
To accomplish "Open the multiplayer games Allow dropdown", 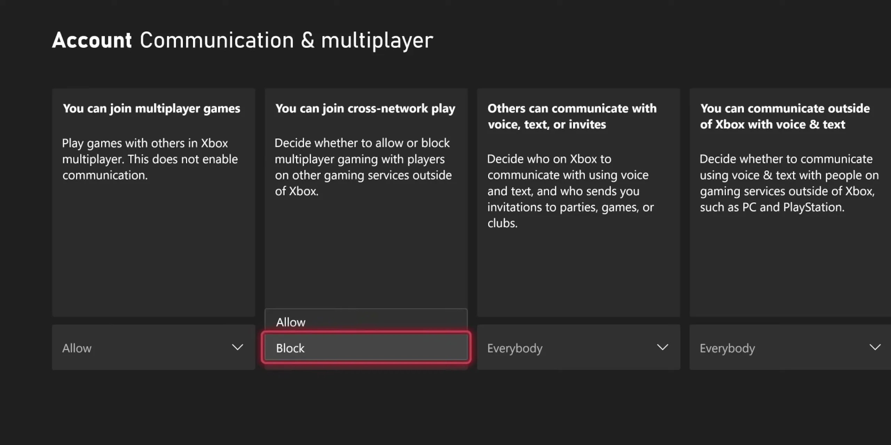I will [153, 347].
